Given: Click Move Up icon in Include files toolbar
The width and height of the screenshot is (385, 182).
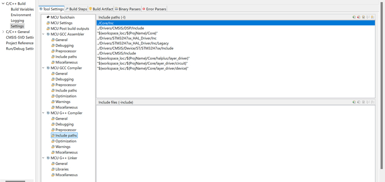Looking at the screenshot, I should [x=368, y=102].
